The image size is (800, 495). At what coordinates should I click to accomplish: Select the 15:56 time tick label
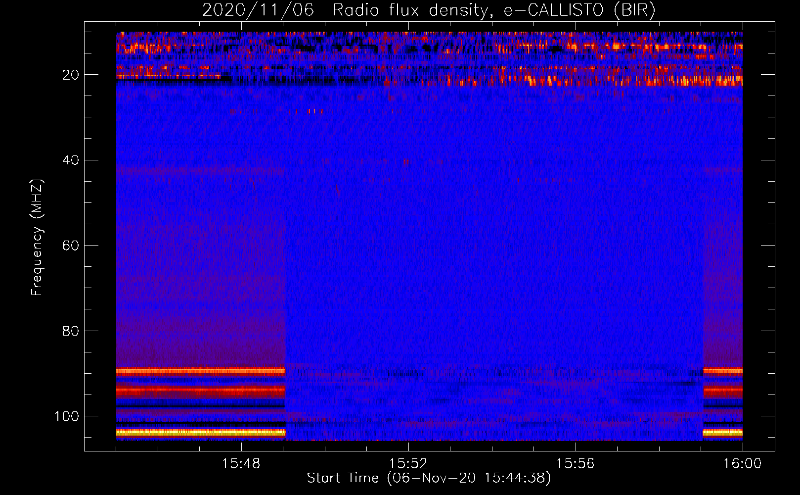point(575,464)
